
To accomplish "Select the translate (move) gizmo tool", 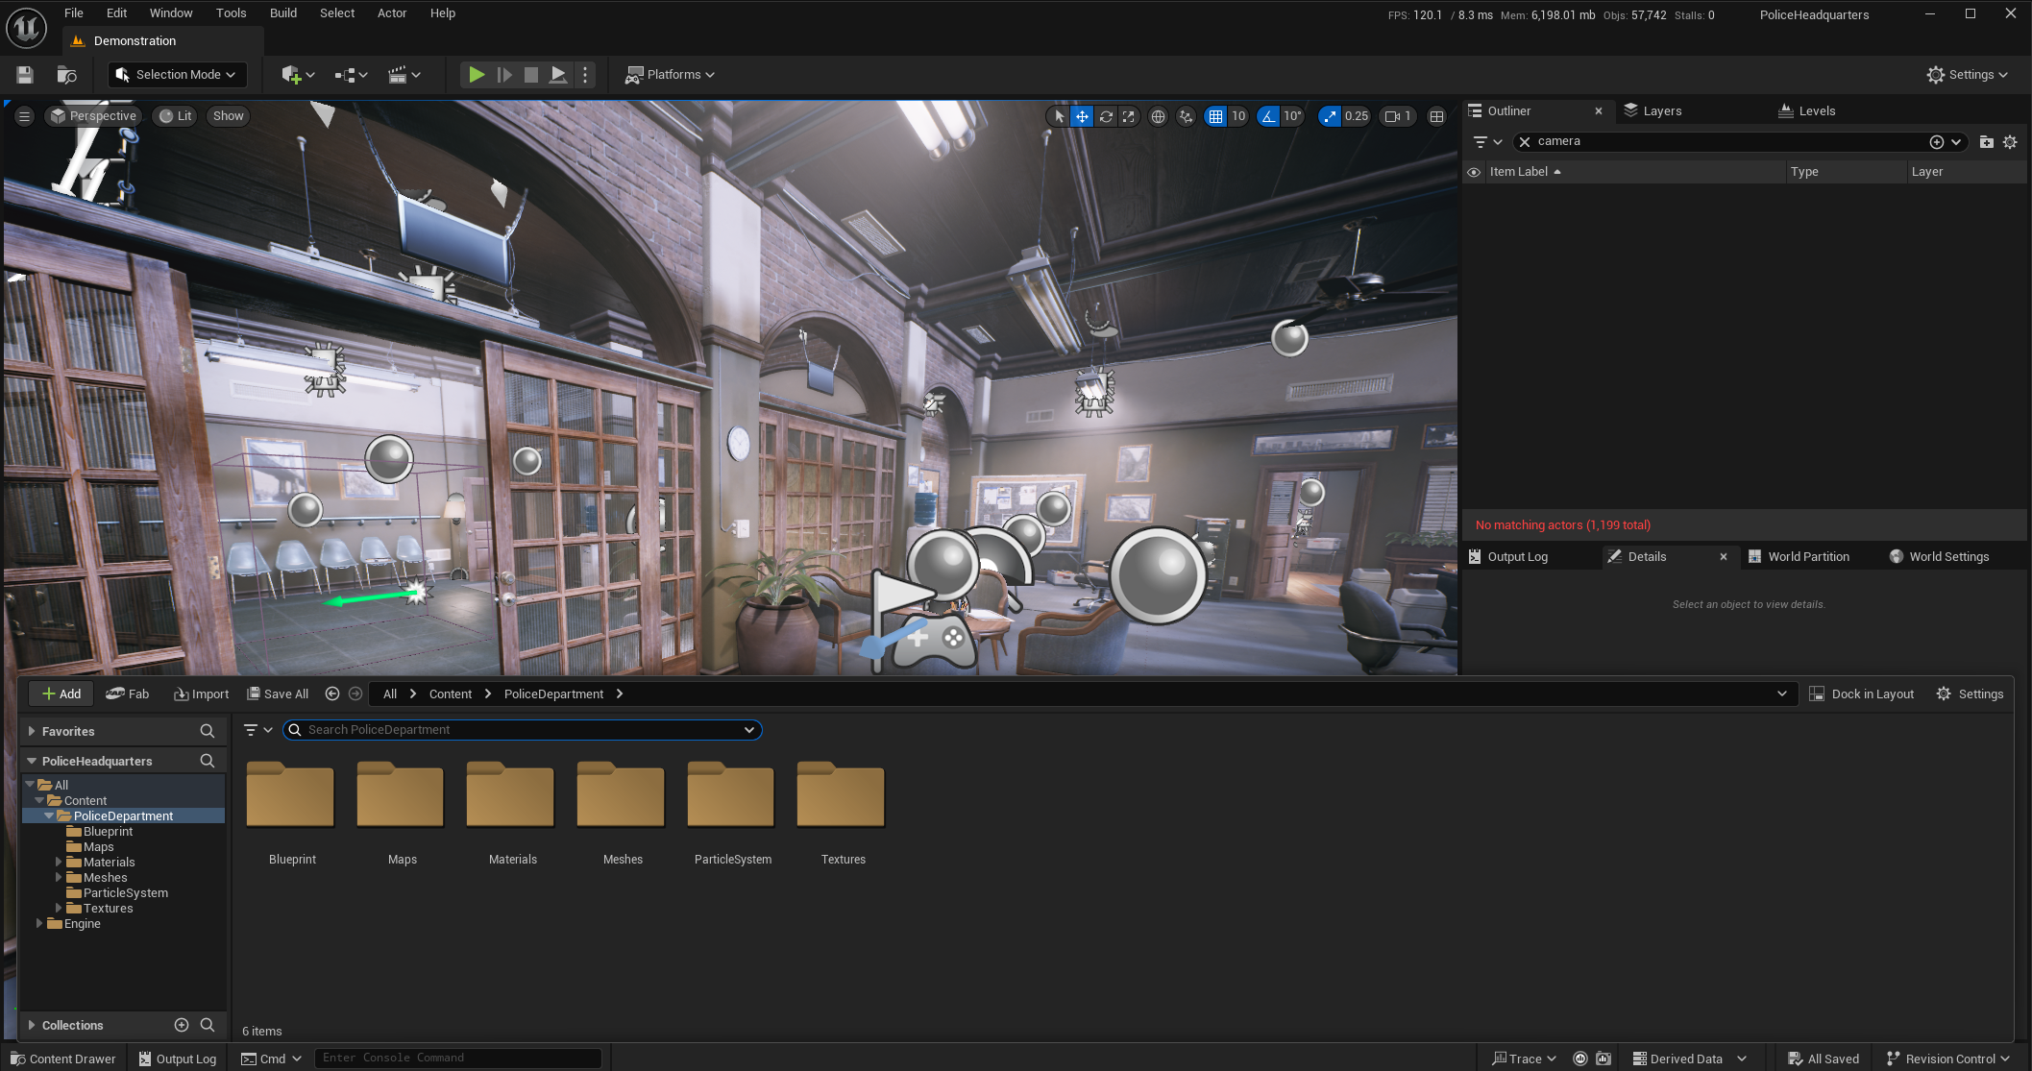I will 1082,116.
